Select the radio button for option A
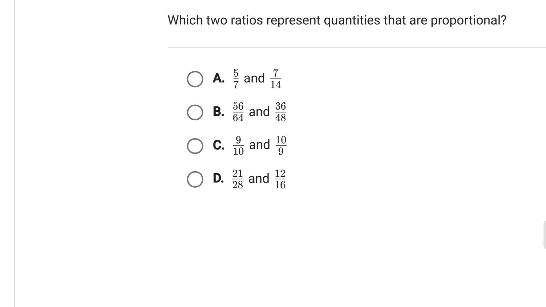This screenshot has height=307, width=546. (x=195, y=79)
